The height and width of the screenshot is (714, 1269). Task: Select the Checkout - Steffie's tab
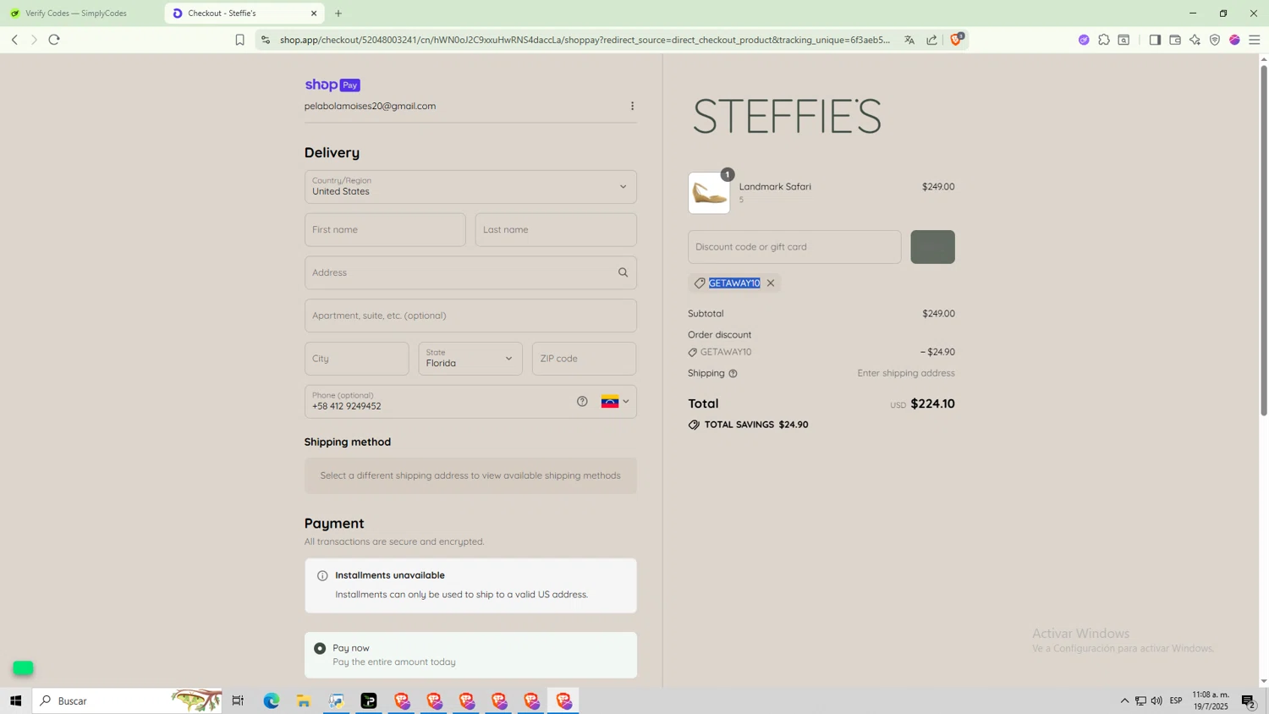[244, 14]
